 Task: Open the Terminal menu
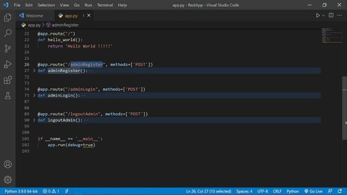point(105,5)
